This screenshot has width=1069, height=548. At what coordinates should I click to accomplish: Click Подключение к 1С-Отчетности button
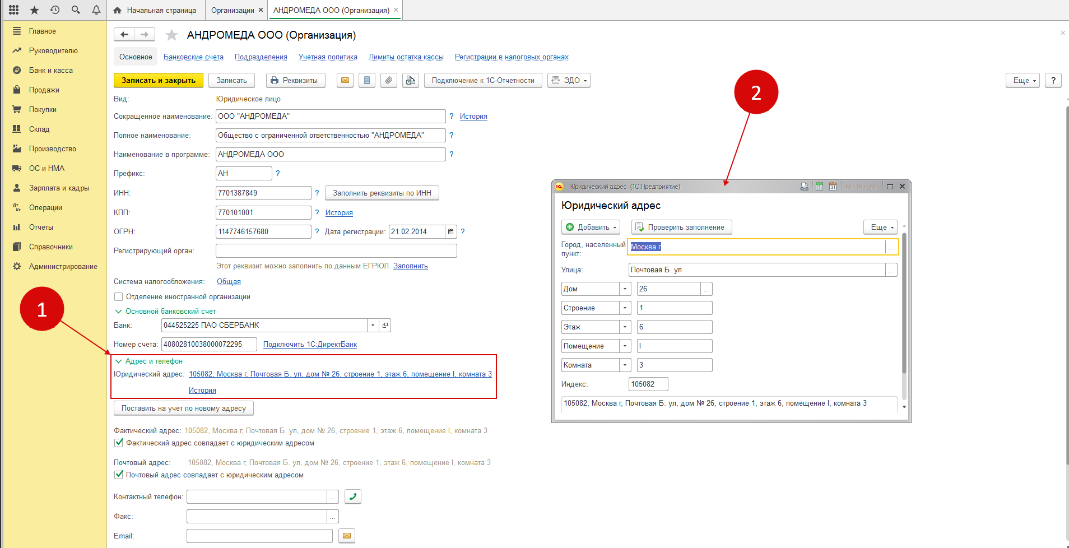[483, 81]
